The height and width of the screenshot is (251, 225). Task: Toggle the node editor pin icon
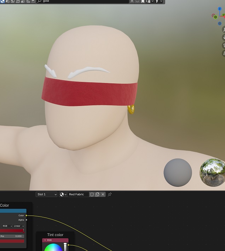click(110, 194)
